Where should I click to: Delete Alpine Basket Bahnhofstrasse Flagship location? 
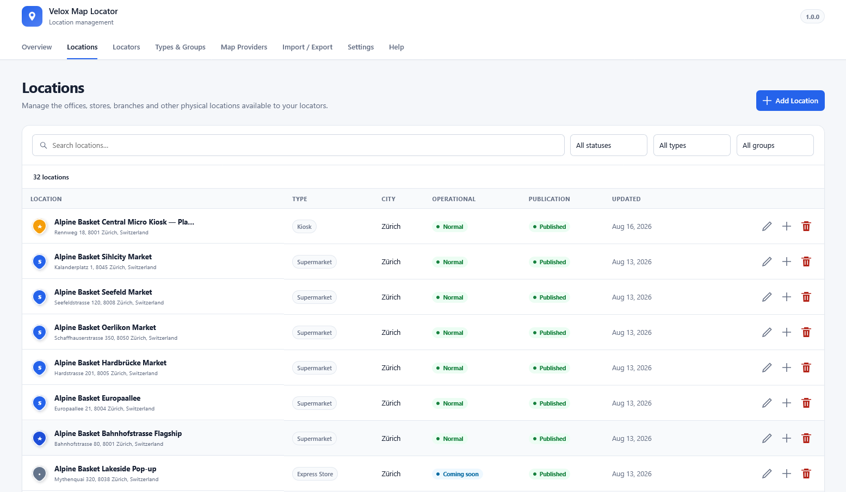point(806,438)
